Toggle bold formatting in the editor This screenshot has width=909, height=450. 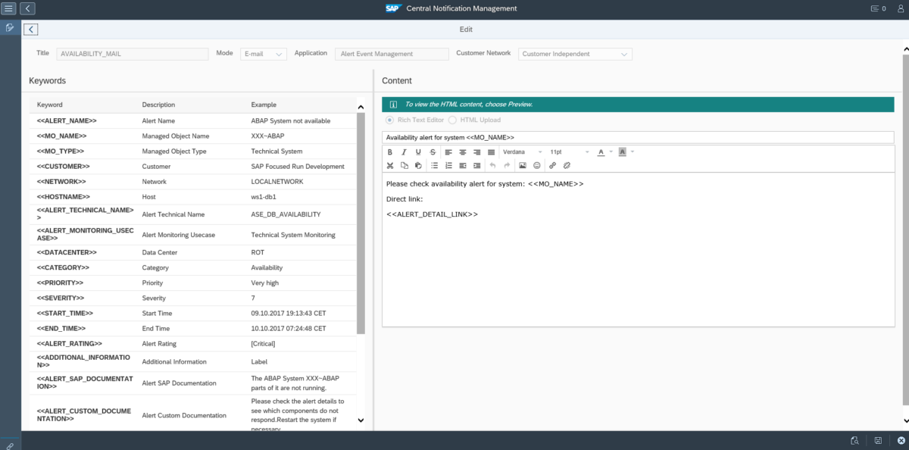390,152
